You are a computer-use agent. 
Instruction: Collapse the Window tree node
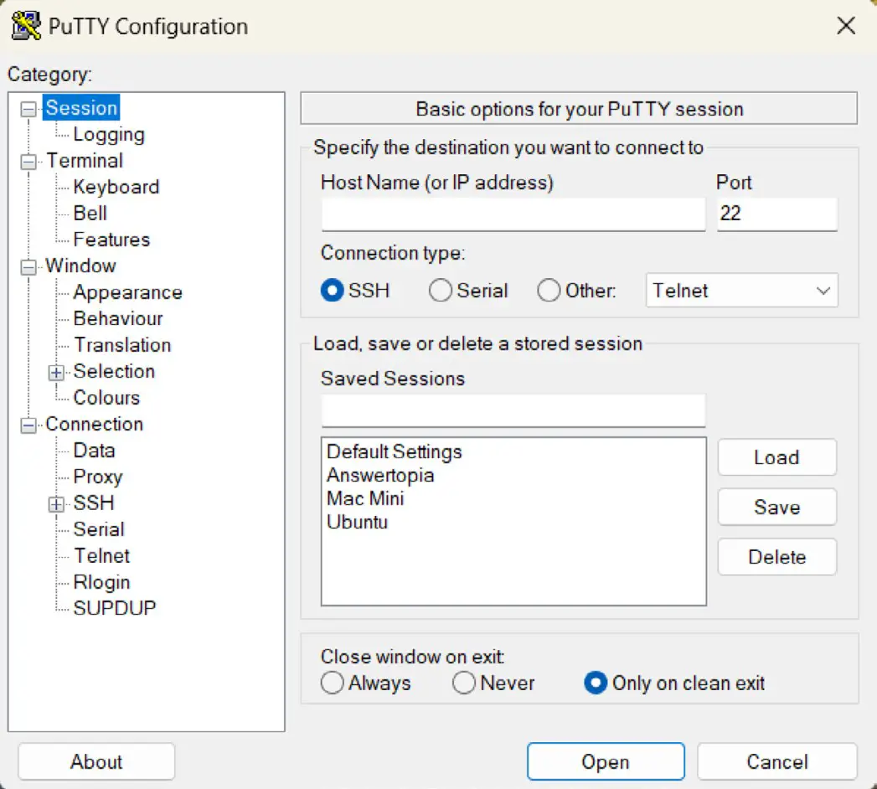point(28,266)
